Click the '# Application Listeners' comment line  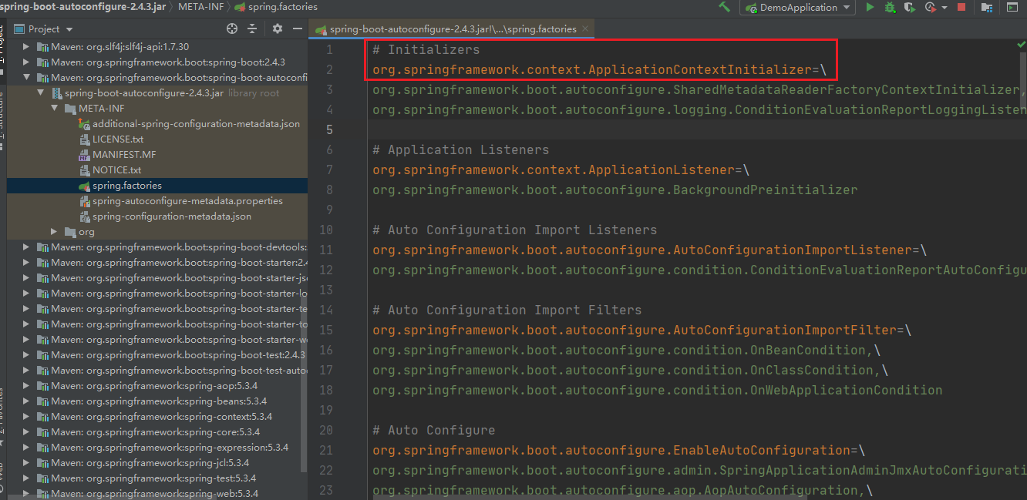pos(460,149)
